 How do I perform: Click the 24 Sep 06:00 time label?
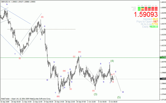[x=49, y=102]
